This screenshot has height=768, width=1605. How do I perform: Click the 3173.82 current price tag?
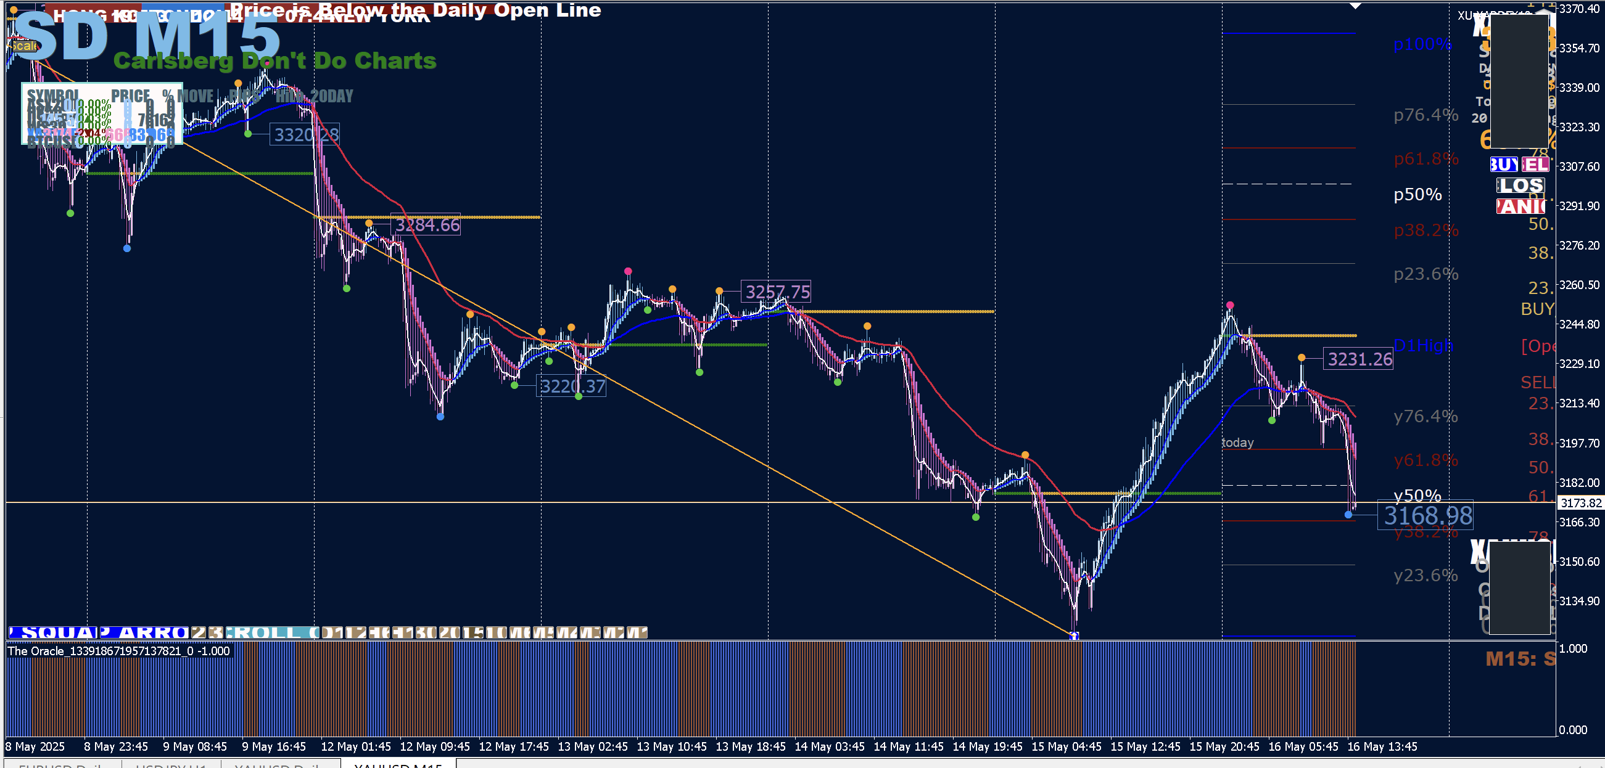(1580, 503)
